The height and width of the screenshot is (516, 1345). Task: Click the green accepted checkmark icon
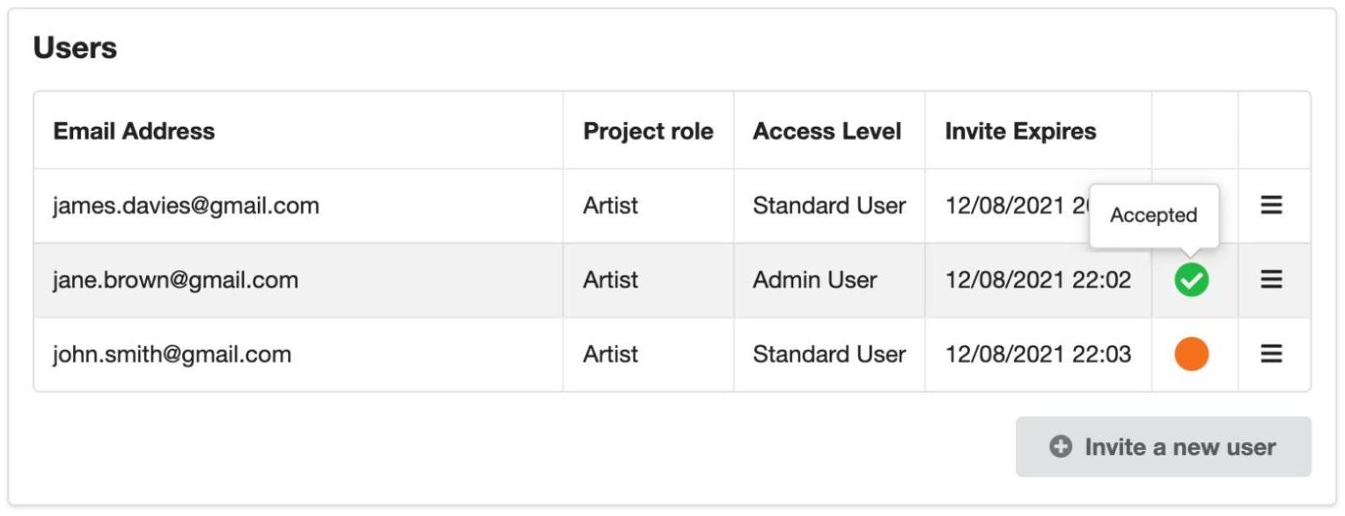click(1191, 280)
